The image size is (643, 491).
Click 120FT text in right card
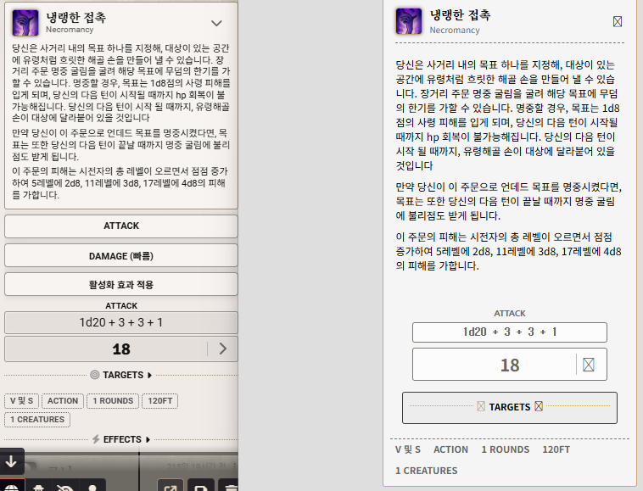[x=556, y=449]
